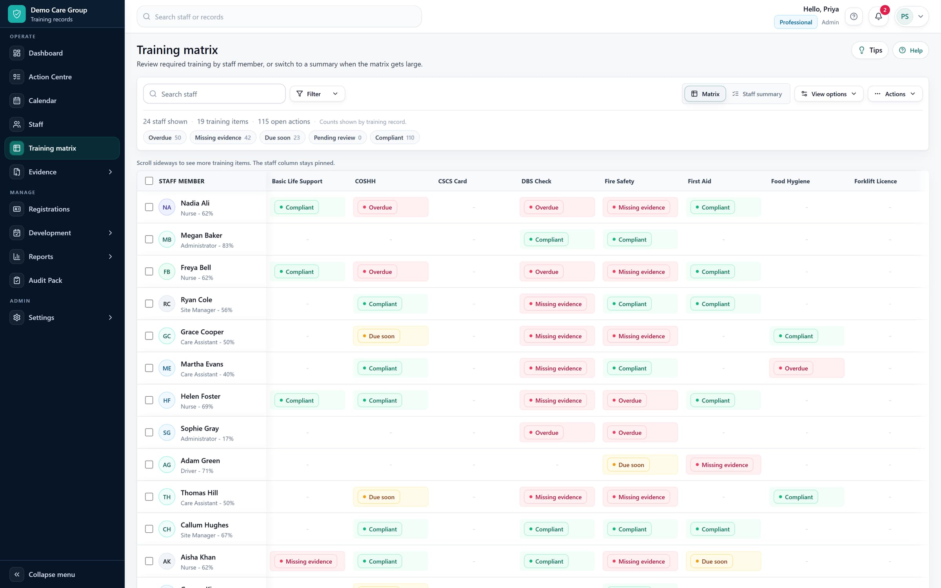The width and height of the screenshot is (941, 588).
Task: Open the Calendar menu item
Action: 62,100
